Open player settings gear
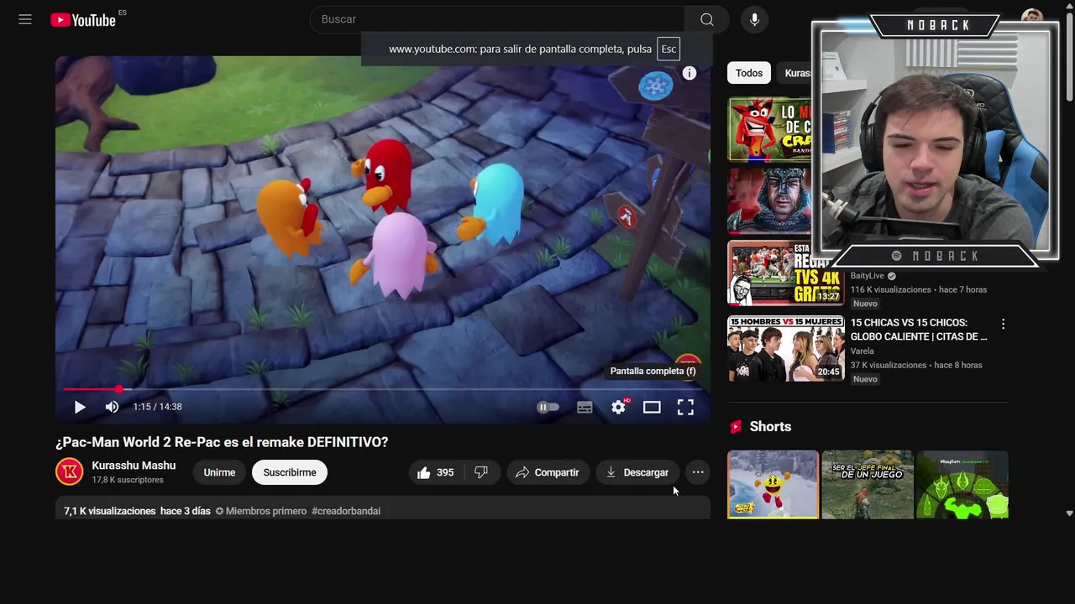This screenshot has height=604, width=1075. tap(619, 407)
